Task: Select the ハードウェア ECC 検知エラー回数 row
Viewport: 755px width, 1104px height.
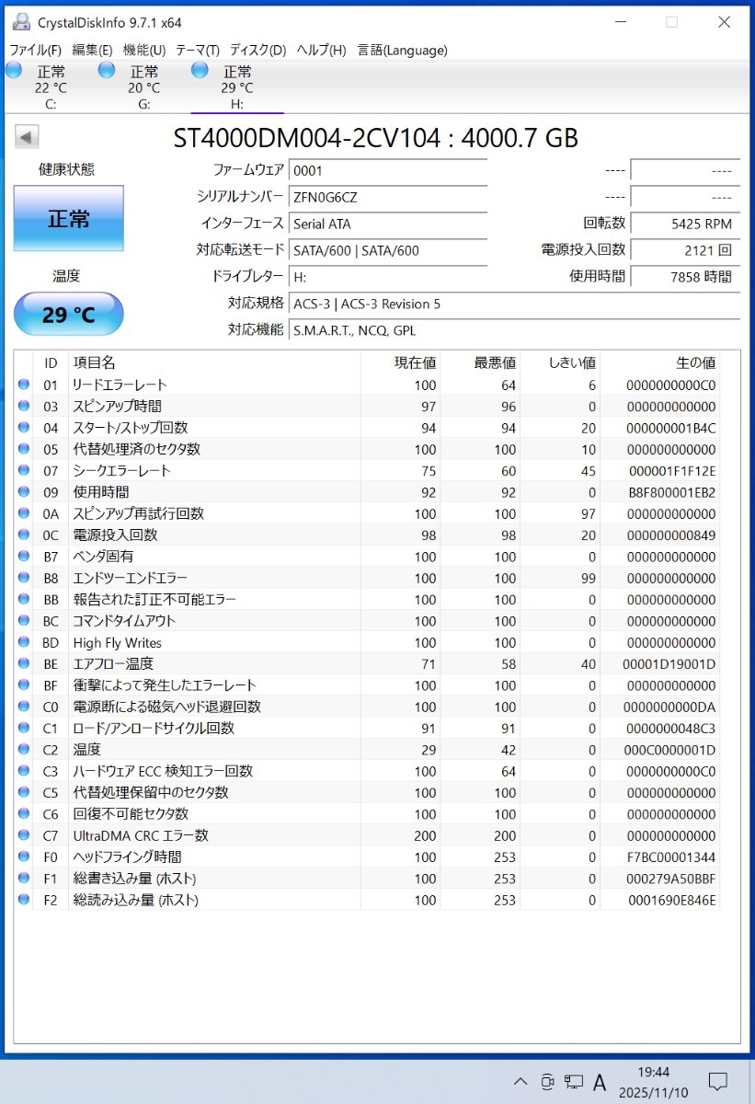Action: pyautogui.click(x=368, y=771)
